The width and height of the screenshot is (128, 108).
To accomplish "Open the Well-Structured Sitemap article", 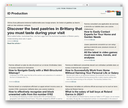I will click(x=35, y=72).
